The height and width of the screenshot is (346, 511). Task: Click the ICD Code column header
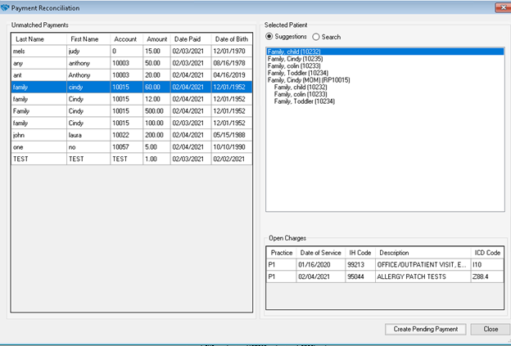pyautogui.click(x=487, y=252)
